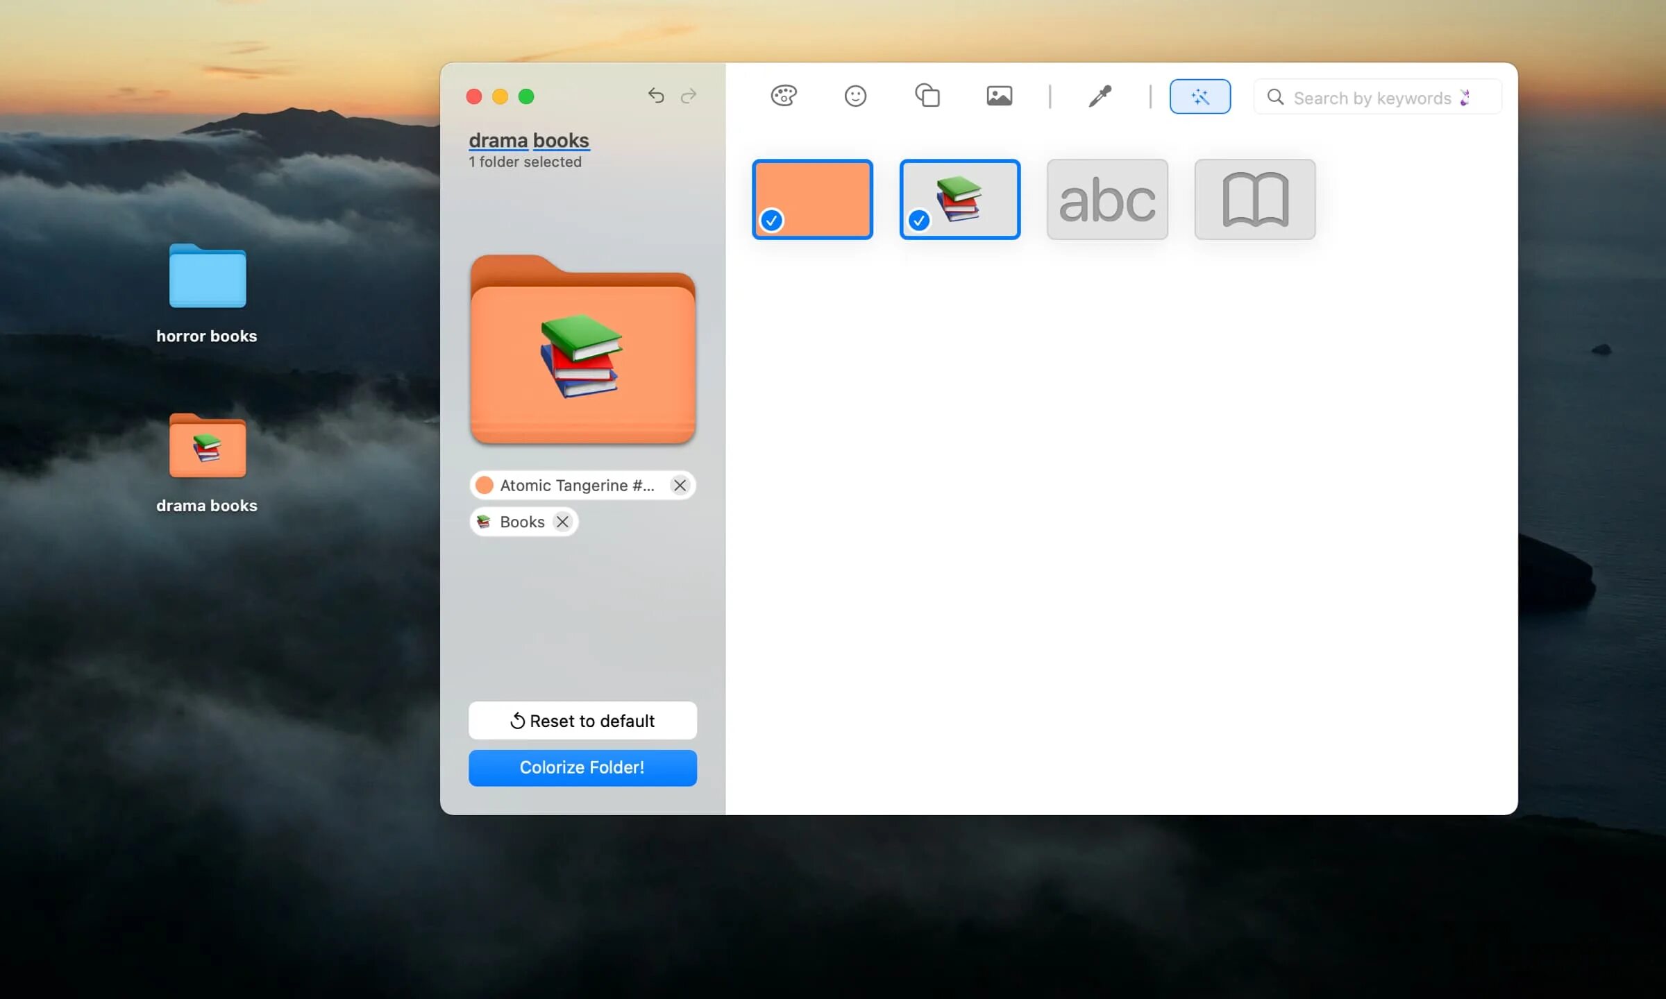Click the undo arrow
This screenshot has width=1666, height=999.
click(656, 96)
